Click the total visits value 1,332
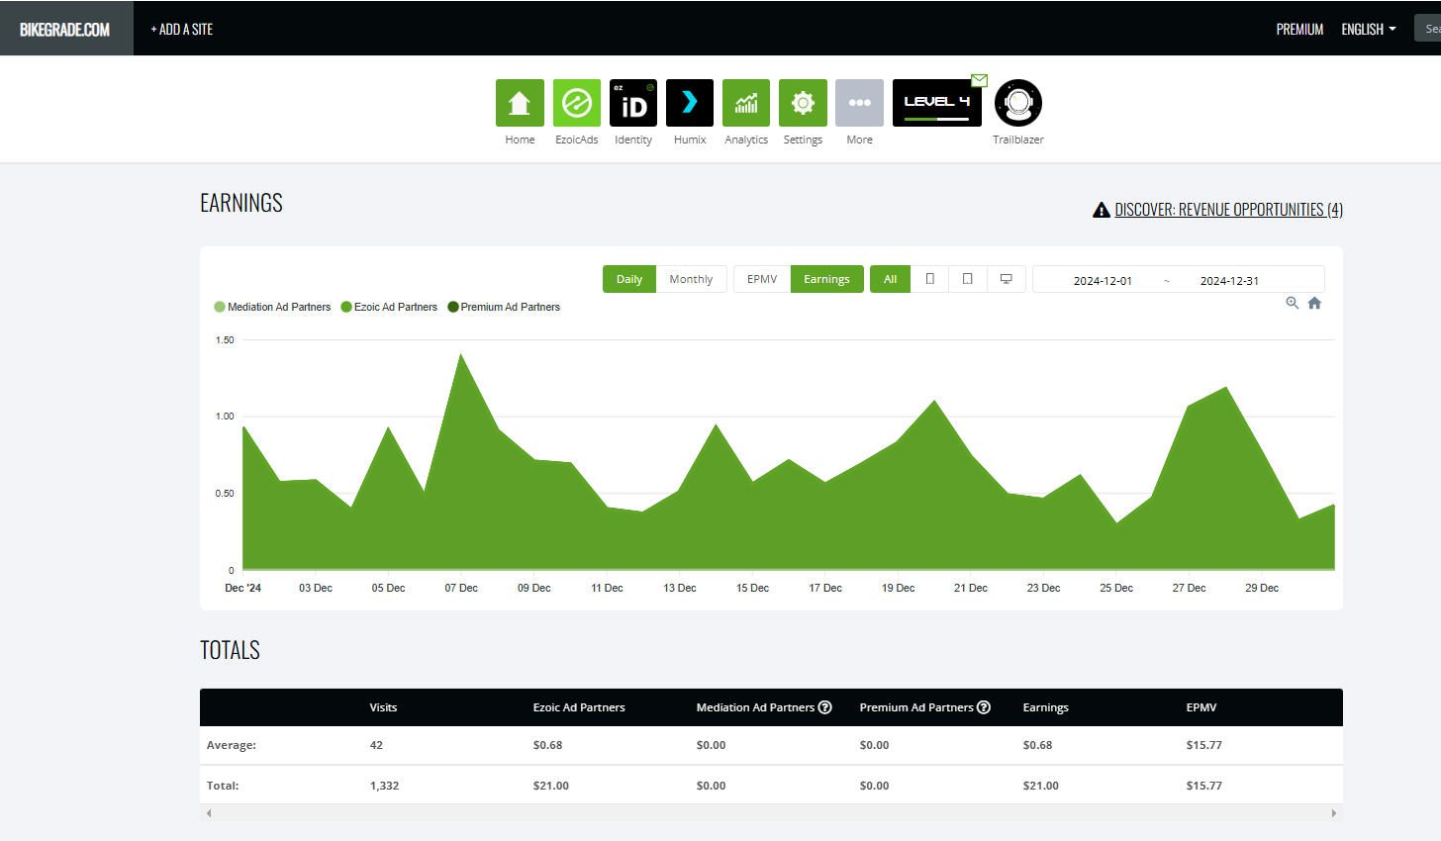 click(384, 786)
